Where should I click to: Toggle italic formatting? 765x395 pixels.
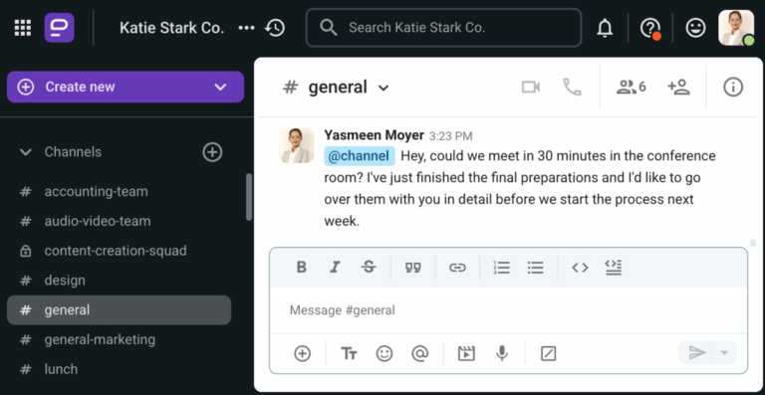click(x=335, y=268)
